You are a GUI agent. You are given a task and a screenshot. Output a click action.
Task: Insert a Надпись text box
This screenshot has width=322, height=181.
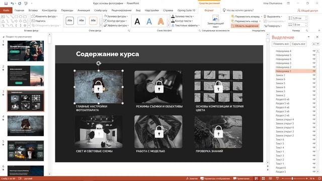38,21
